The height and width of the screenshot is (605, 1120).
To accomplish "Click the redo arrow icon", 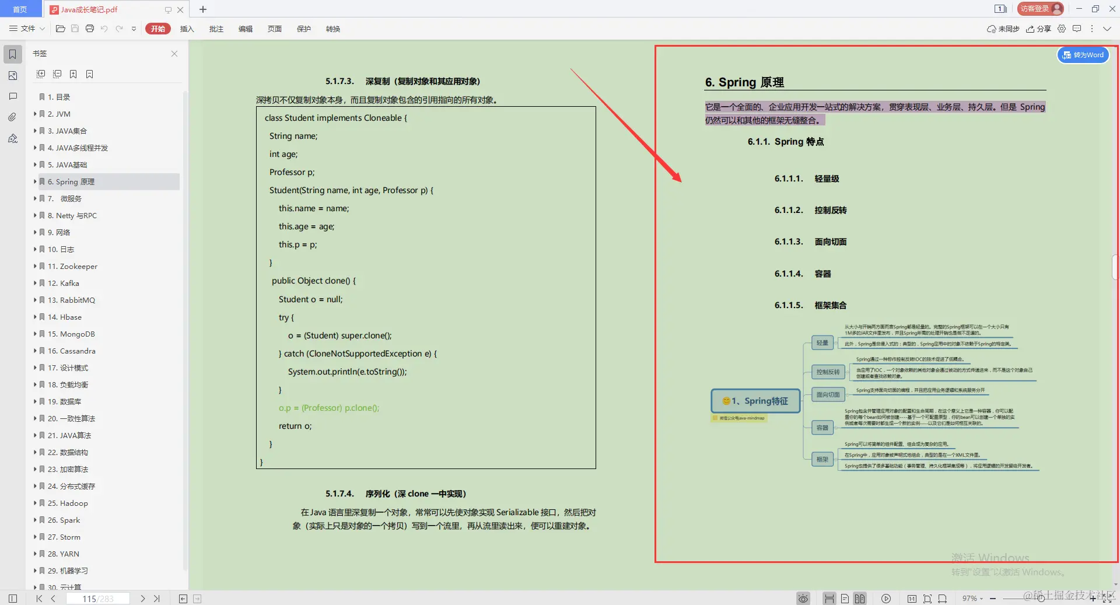I will (119, 29).
